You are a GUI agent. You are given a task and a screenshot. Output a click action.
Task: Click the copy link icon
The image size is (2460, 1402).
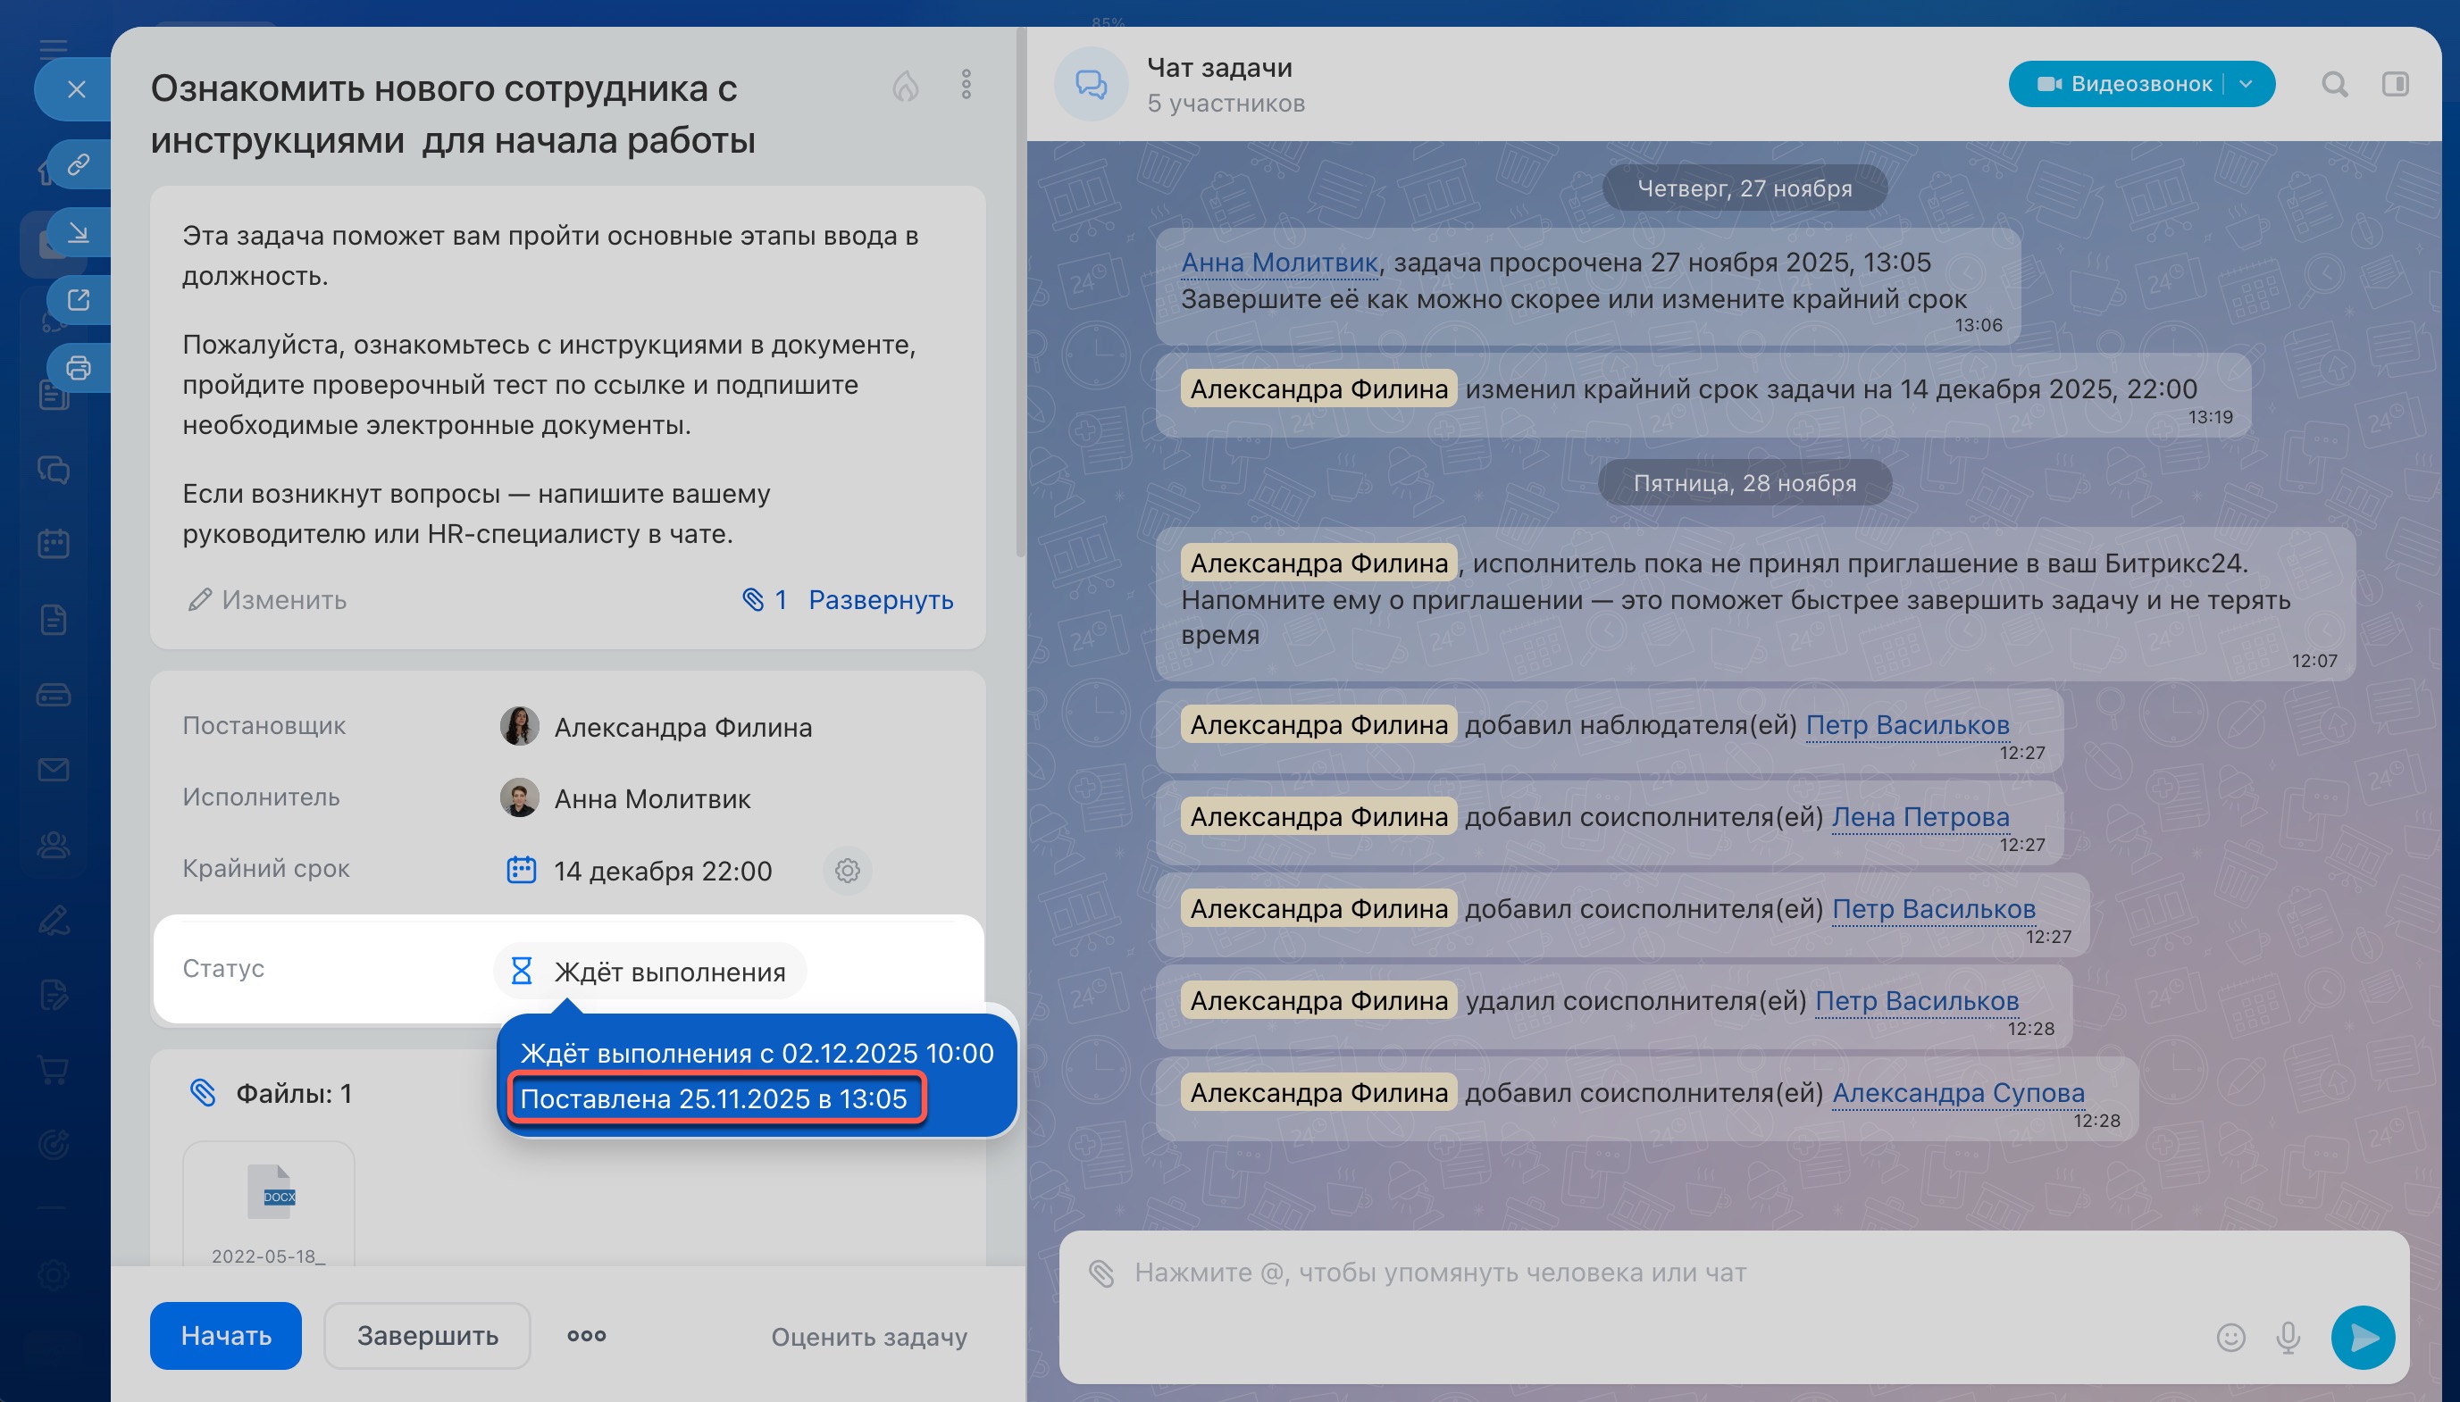pyautogui.click(x=78, y=163)
